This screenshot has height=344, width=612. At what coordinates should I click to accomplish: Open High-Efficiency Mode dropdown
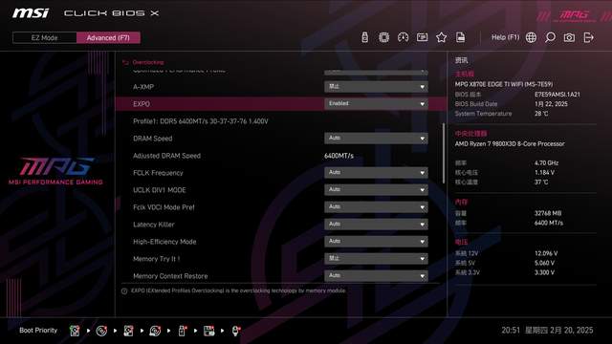point(376,242)
